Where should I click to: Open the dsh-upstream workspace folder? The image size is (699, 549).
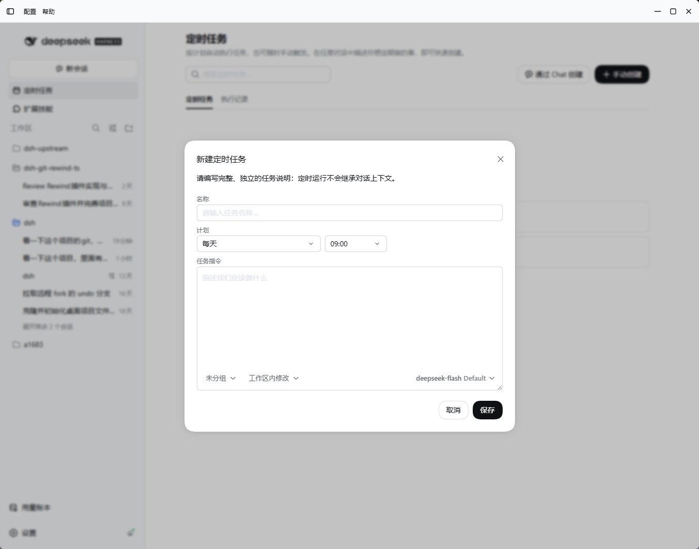(x=73, y=148)
